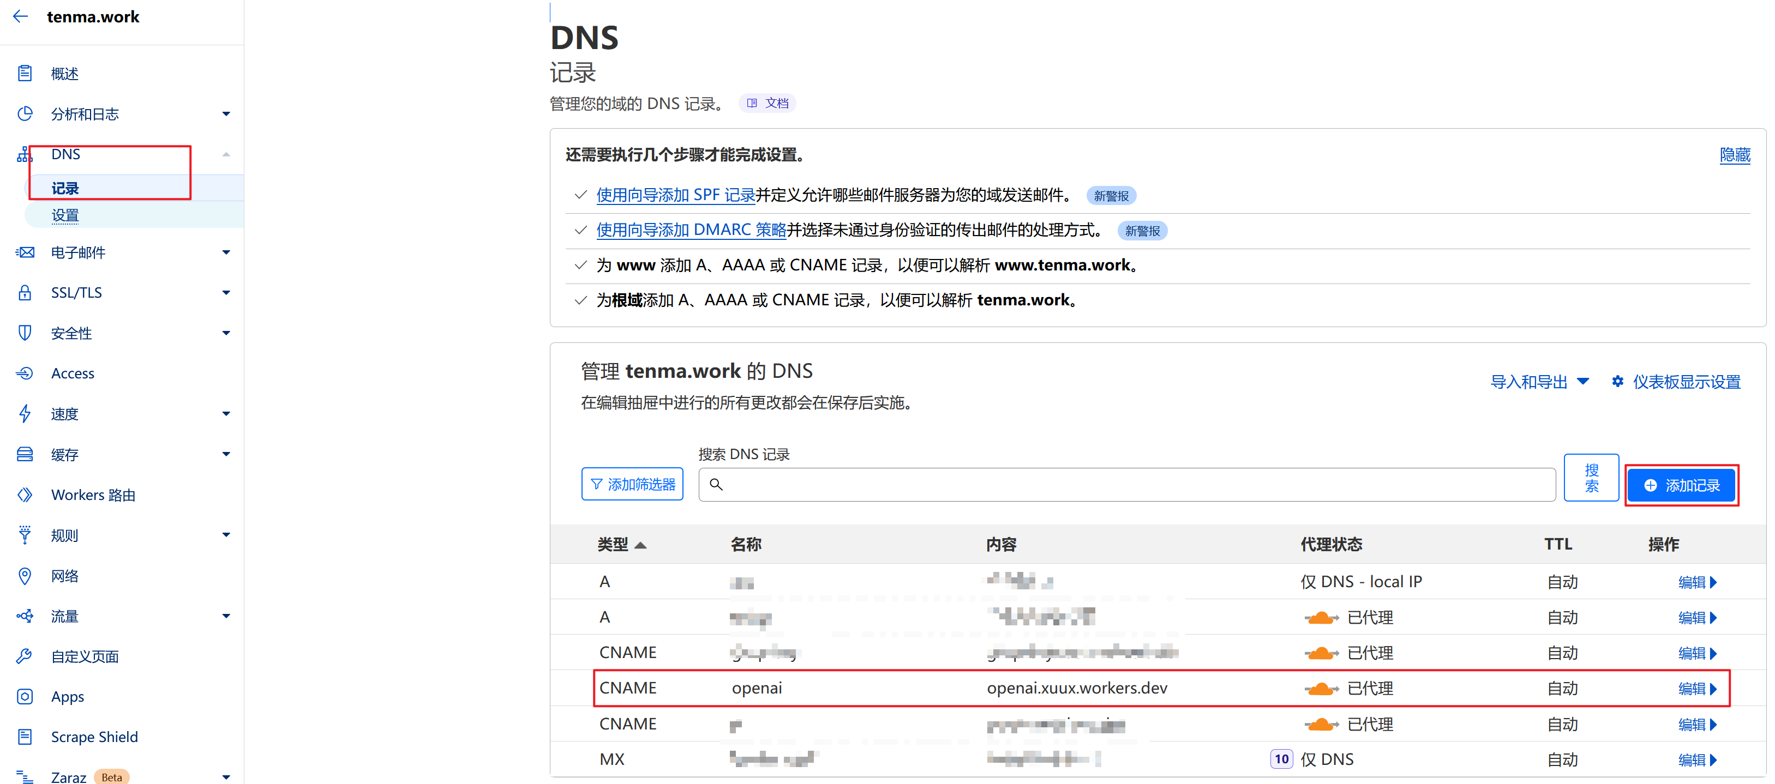Sort records by 类型 column arrow

tap(640, 545)
